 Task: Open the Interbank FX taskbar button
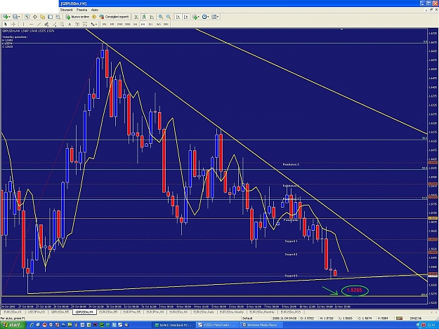coord(173,325)
